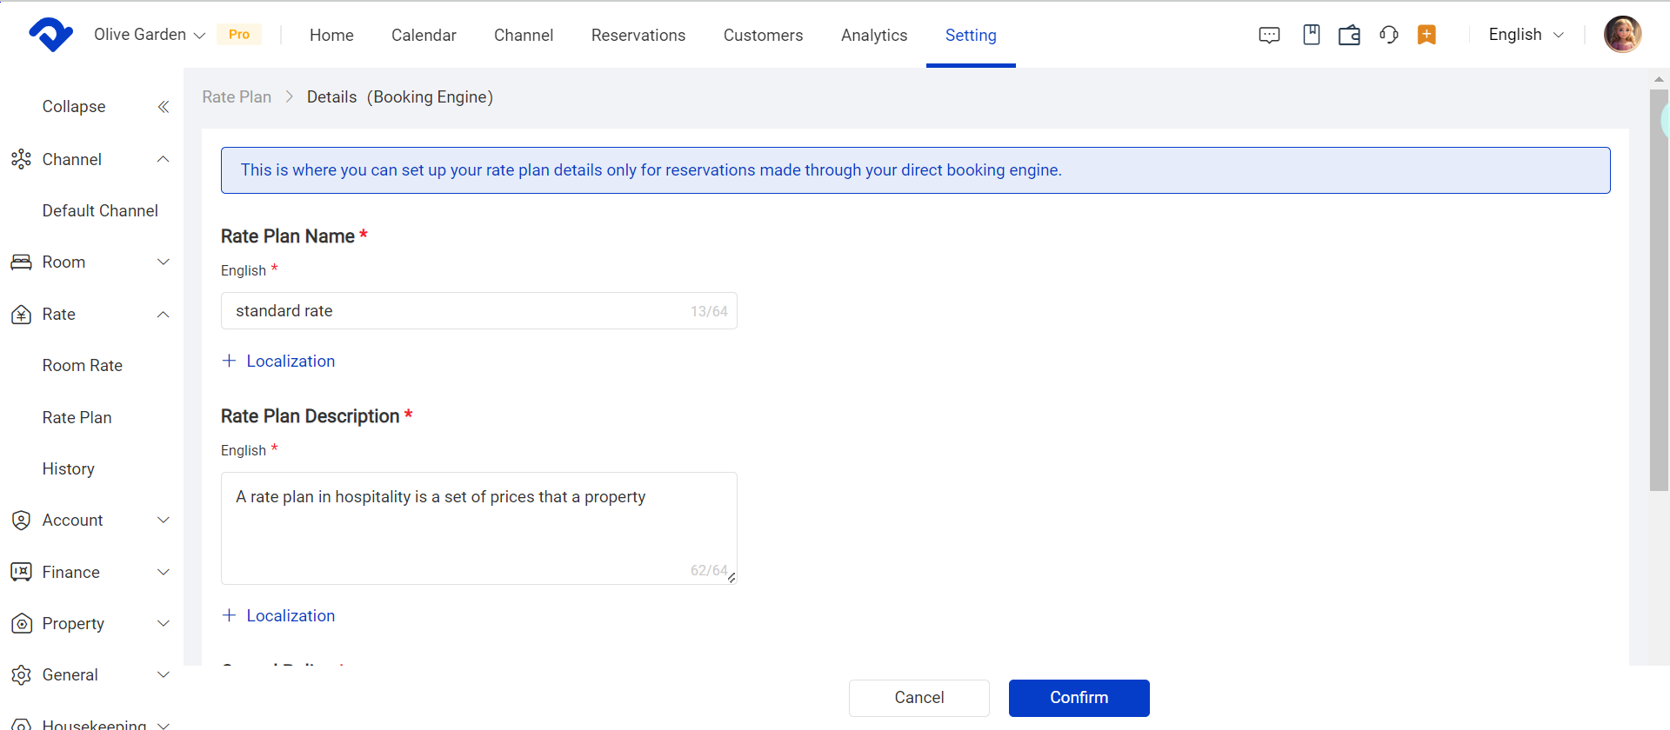This screenshot has height=730, width=1670.
Task: Switch to the Reservations tab
Action: pos(638,36)
